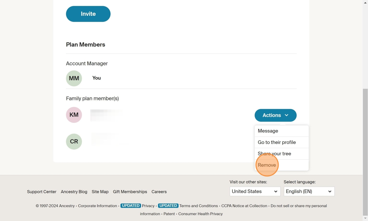The width and height of the screenshot is (368, 221).
Task: Click the Invite button
Action: pyautogui.click(x=88, y=14)
